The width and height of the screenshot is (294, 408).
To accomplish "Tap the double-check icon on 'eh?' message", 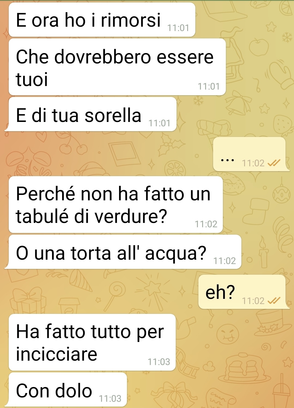I will click(x=274, y=301).
